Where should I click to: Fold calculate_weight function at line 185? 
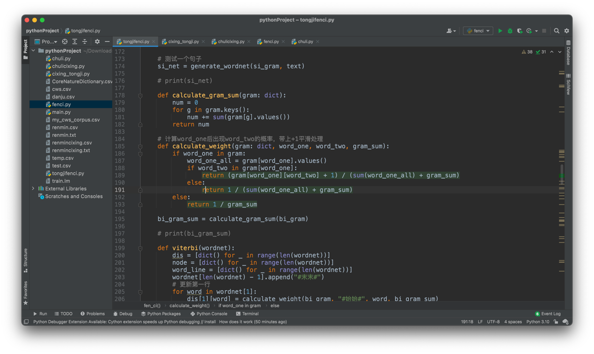tap(140, 147)
